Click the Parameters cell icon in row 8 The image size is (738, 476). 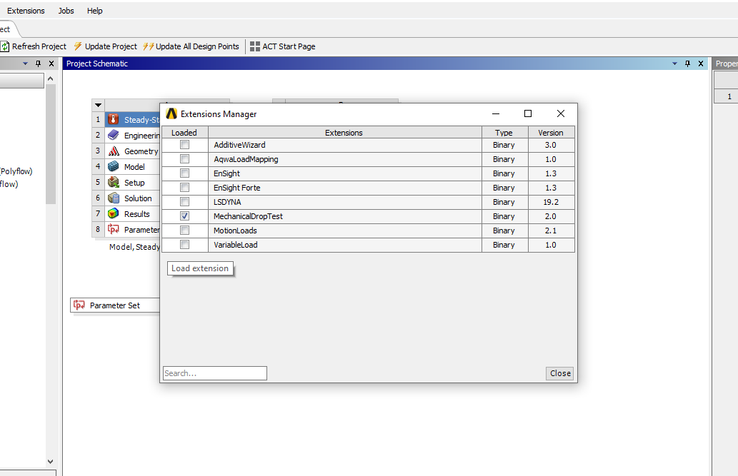point(114,229)
